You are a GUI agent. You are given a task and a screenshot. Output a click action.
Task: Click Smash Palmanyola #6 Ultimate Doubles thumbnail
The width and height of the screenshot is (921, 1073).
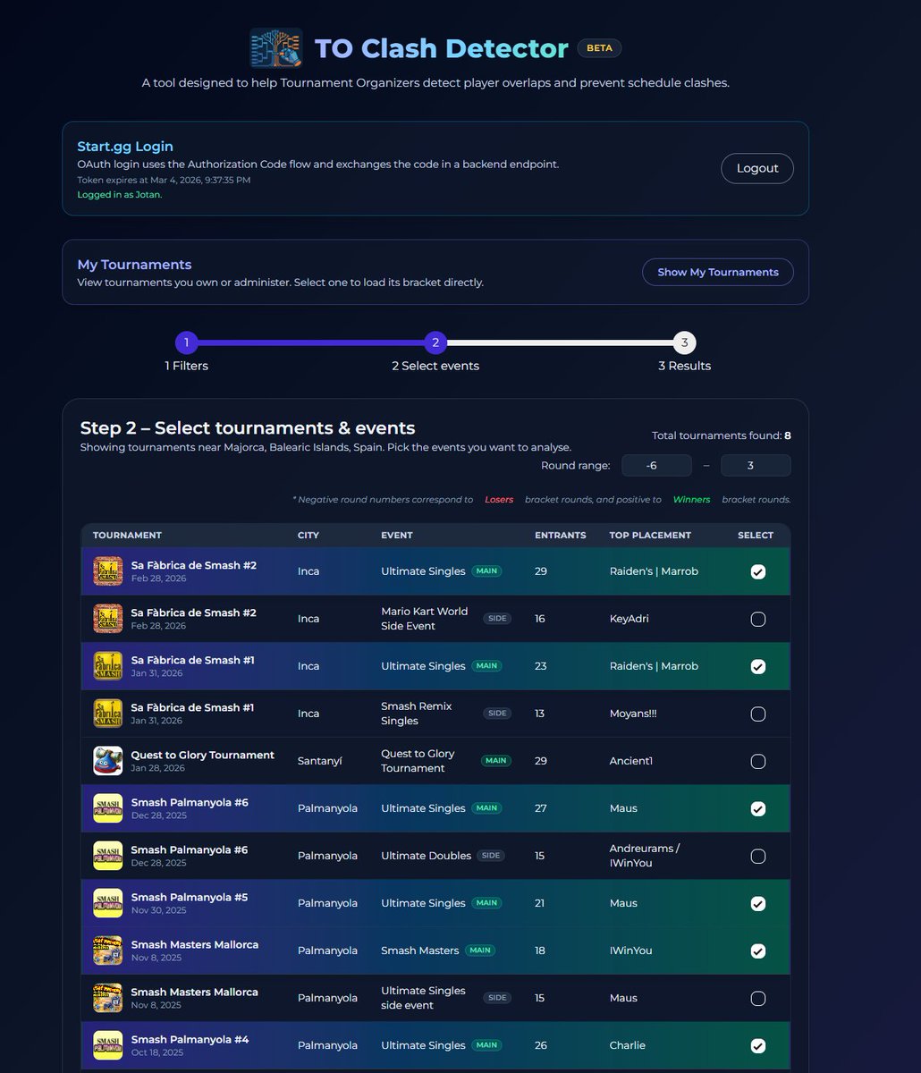click(108, 856)
